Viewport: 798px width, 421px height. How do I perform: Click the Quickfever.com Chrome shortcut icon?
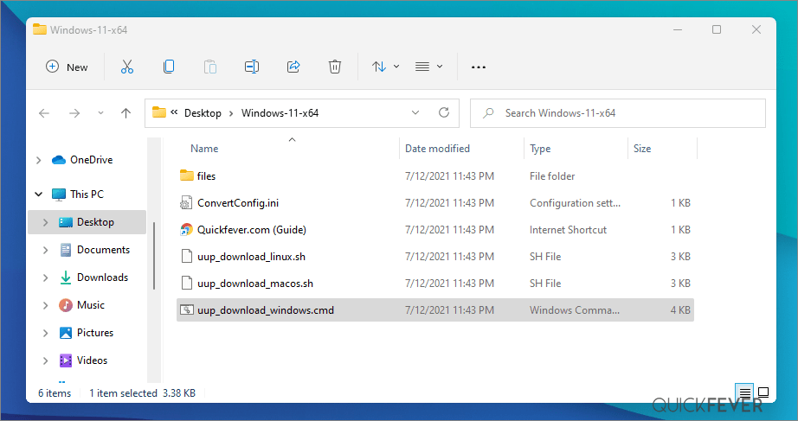186,230
